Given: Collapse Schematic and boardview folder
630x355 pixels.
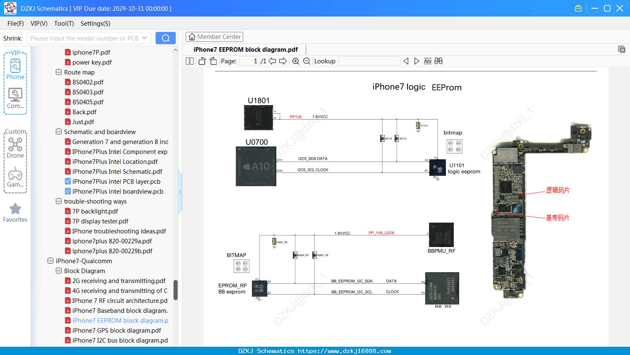Looking at the screenshot, I should [59, 132].
